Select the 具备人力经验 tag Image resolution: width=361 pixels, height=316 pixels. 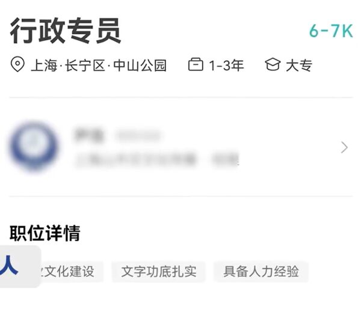point(261,272)
